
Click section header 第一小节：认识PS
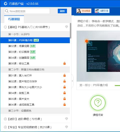coord(35,34)
